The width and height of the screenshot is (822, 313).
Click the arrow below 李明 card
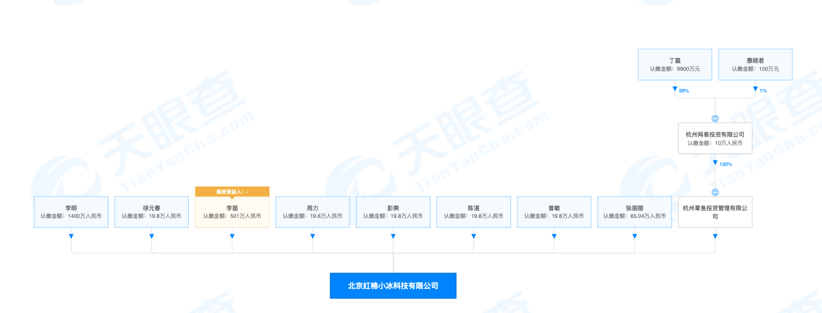(71, 236)
